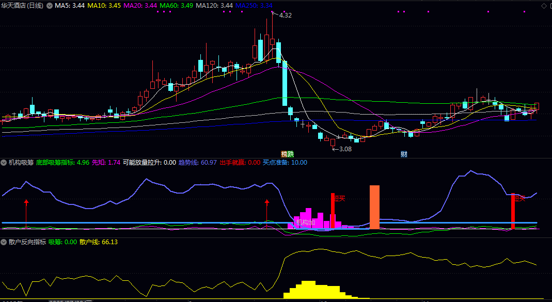Expand the 机构吸筹 indicator panel menu

(x=4, y=163)
